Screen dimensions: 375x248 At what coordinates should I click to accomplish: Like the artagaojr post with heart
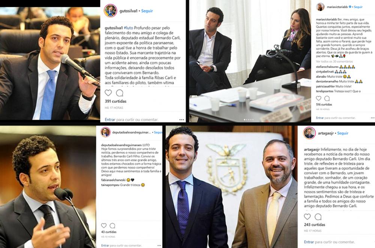click(307, 217)
